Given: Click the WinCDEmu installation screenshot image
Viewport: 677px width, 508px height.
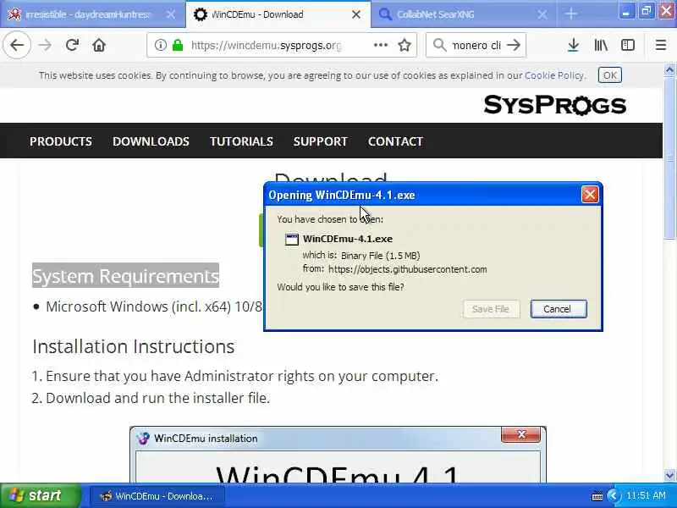Looking at the screenshot, I should pyautogui.click(x=338, y=455).
